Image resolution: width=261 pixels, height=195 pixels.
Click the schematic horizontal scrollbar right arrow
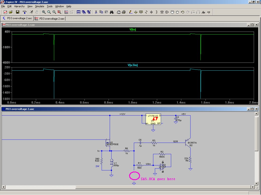(252, 187)
